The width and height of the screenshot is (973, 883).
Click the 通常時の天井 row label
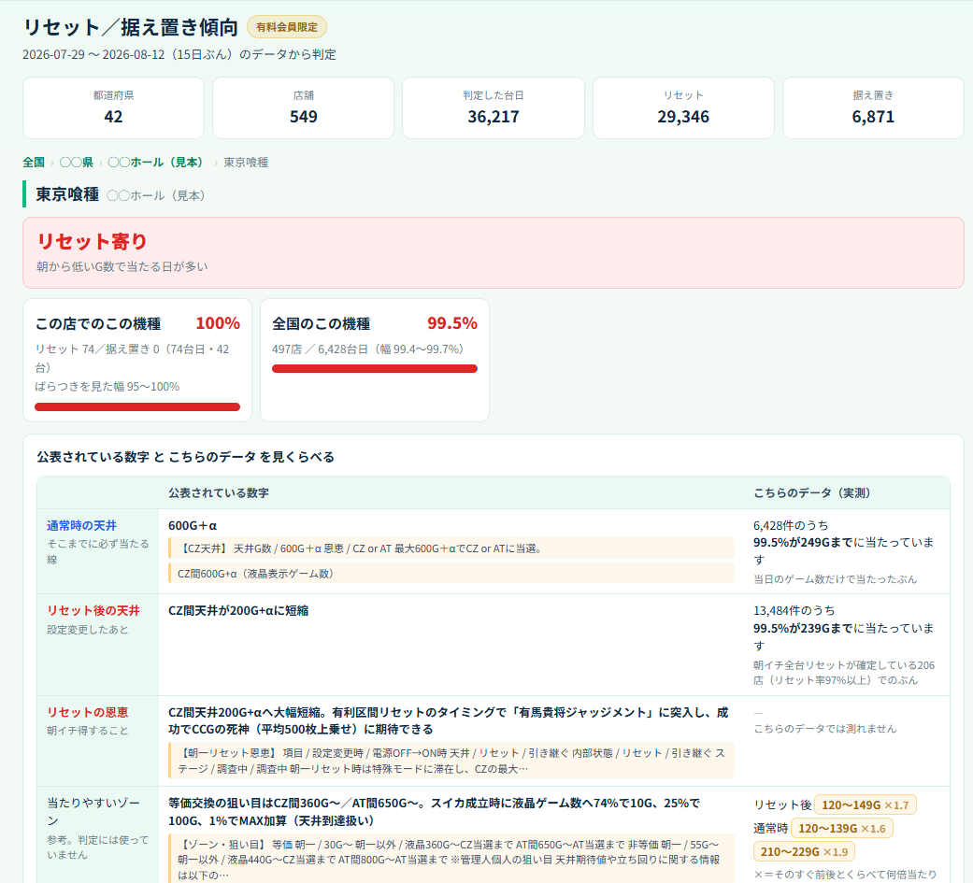click(x=81, y=525)
